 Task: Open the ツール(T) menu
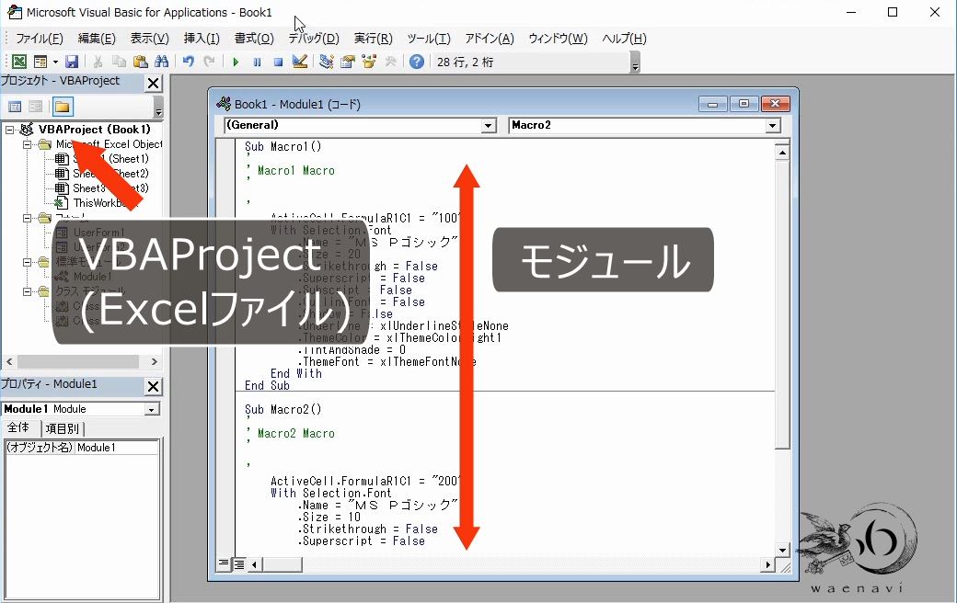[429, 39]
